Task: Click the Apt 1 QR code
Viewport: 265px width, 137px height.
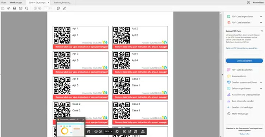Action: click(x=62, y=35)
